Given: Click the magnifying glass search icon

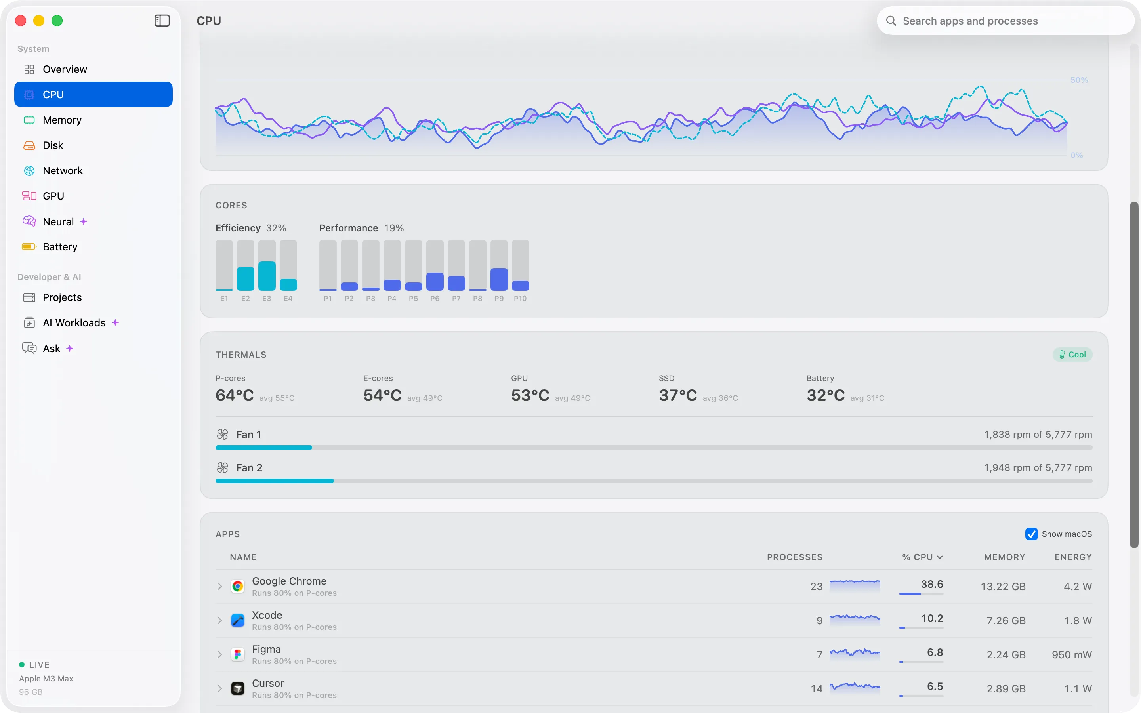Looking at the screenshot, I should click(891, 21).
